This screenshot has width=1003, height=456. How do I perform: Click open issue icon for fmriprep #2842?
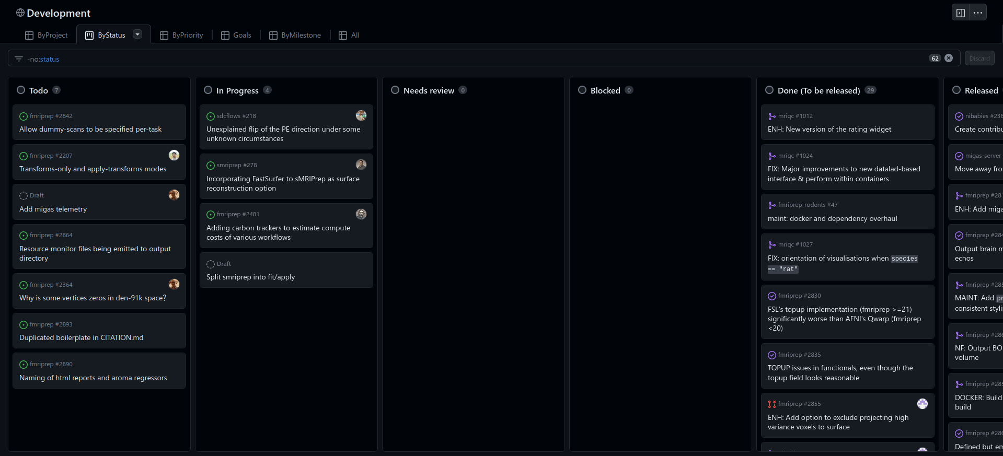tap(24, 116)
